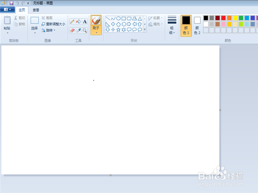Choose the Pentagon shape

tap(118, 24)
